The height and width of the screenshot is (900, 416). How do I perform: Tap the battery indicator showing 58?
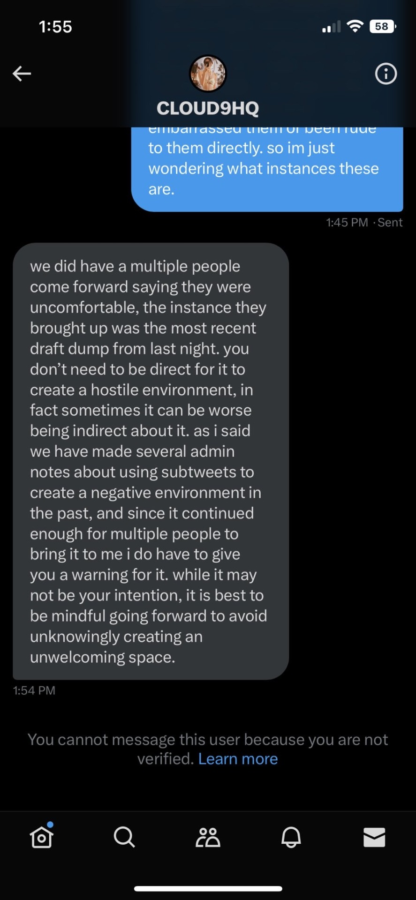382,27
